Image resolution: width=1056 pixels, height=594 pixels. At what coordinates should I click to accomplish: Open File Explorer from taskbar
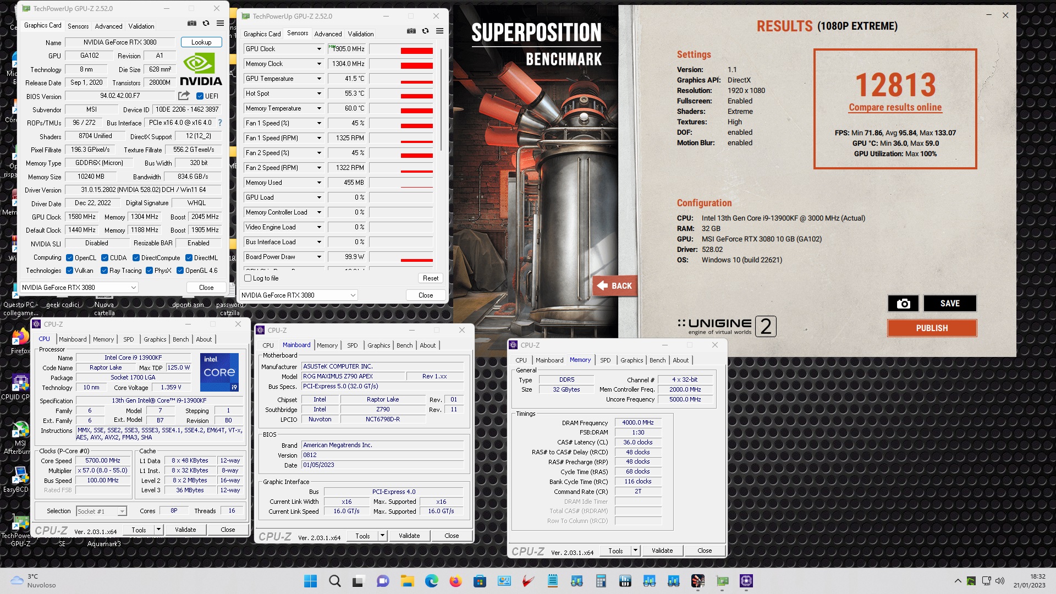407,581
